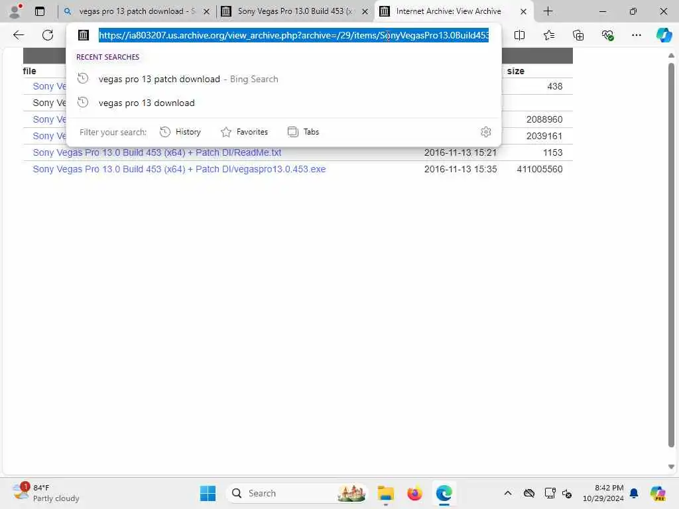Open the Edge profile icon
The image size is (679, 509).
15,11
